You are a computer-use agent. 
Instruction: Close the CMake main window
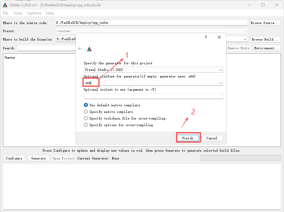[277, 5]
